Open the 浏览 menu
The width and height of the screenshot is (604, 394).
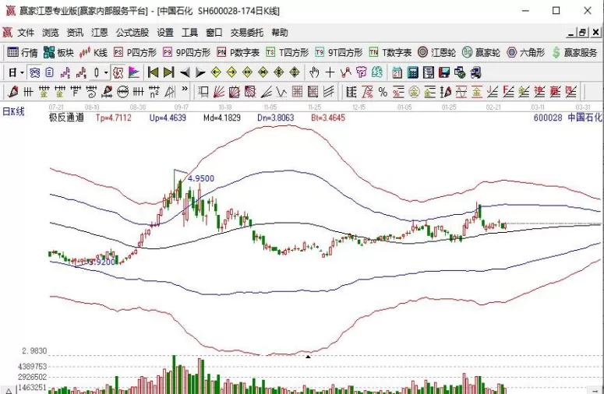coord(51,33)
